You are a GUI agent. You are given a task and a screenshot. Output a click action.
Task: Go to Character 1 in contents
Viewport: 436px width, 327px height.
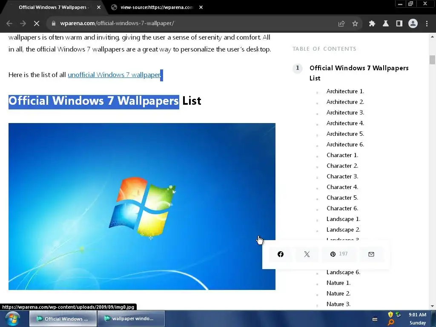tap(342, 155)
